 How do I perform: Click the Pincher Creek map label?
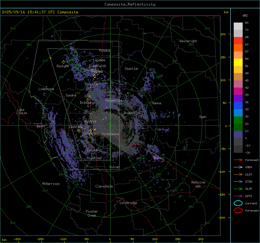92,214
